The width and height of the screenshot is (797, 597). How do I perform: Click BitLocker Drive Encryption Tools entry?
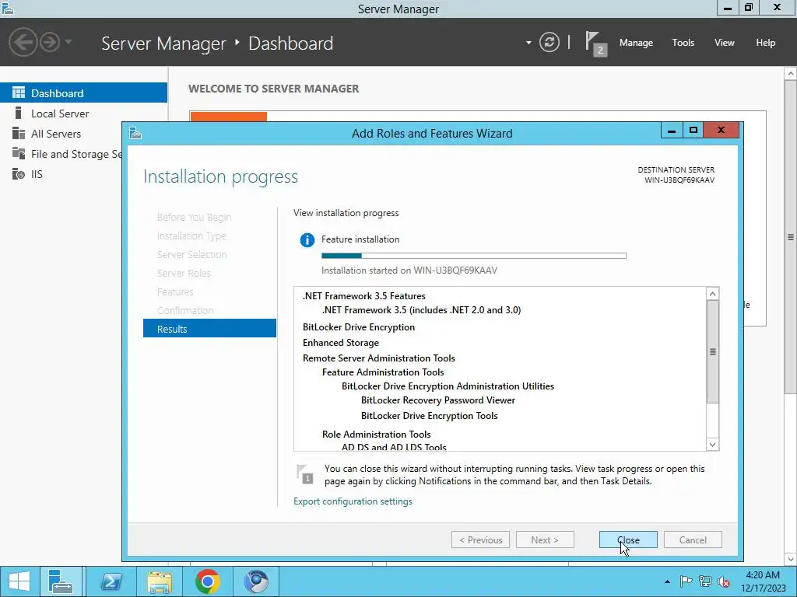click(430, 415)
